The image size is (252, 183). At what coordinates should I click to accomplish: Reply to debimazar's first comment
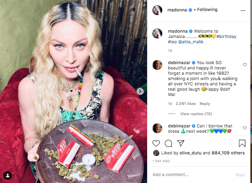tap(205, 104)
